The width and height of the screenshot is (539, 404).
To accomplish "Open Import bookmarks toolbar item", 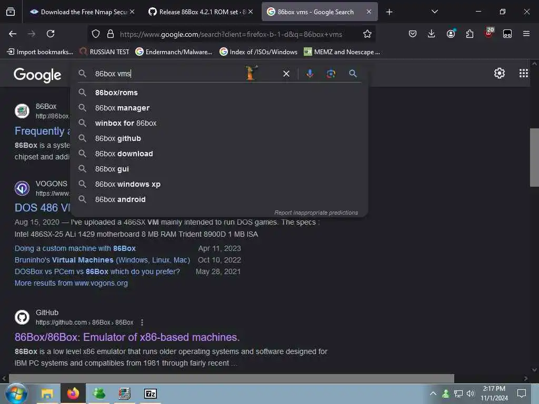I will point(40,52).
